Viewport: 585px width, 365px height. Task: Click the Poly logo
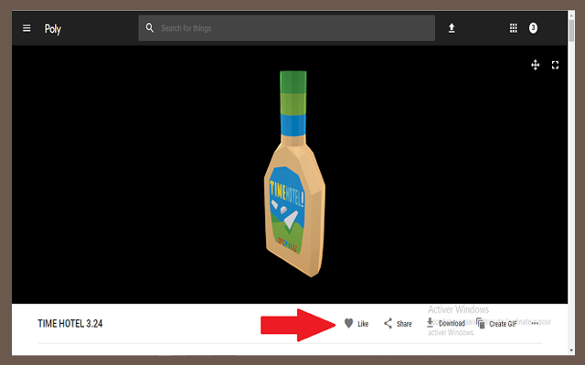coord(53,28)
